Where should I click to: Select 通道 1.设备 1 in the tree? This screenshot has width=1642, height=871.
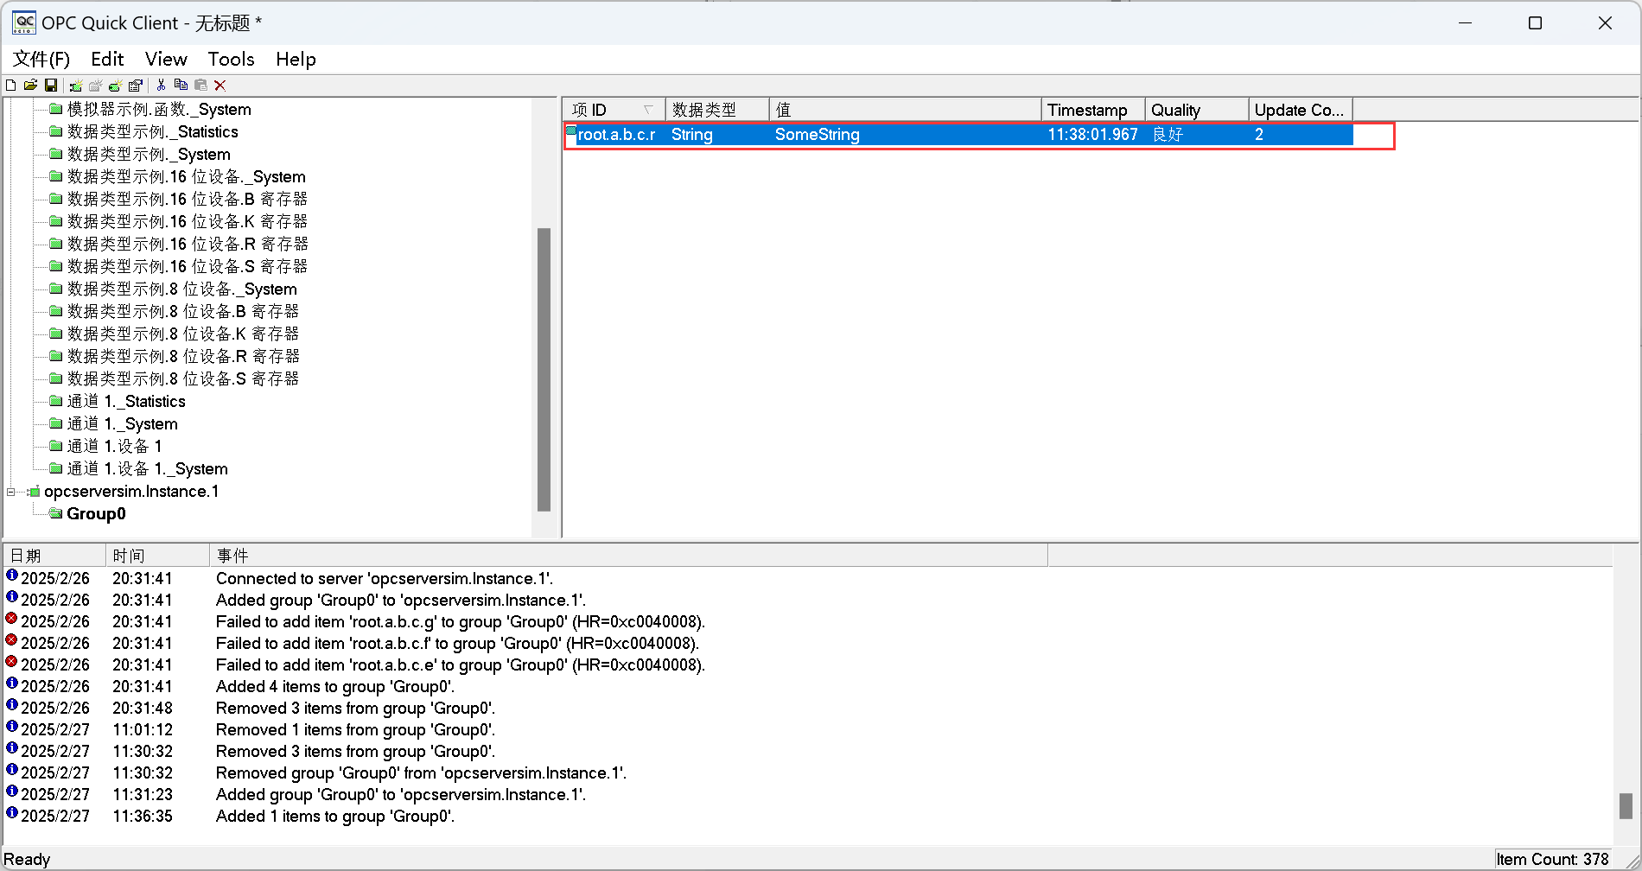click(x=114, y=447)
